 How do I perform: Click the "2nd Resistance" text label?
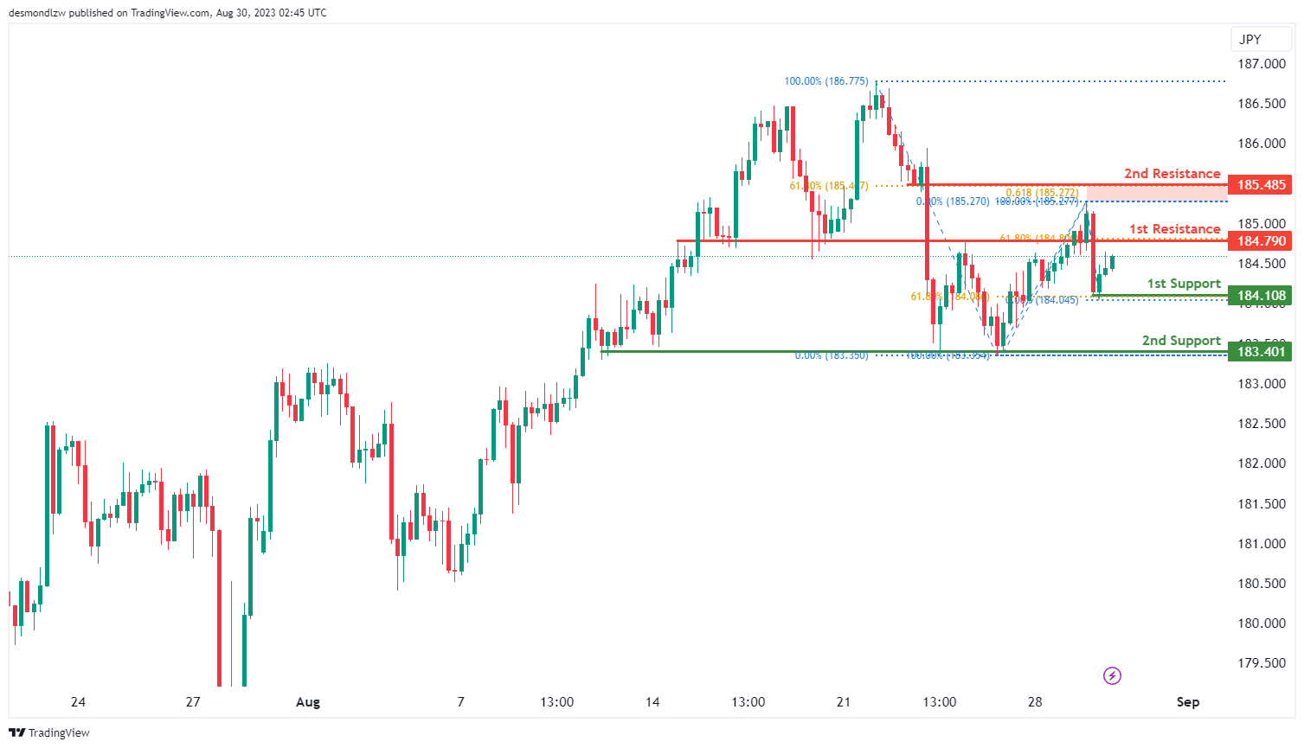click(1172, 174)
